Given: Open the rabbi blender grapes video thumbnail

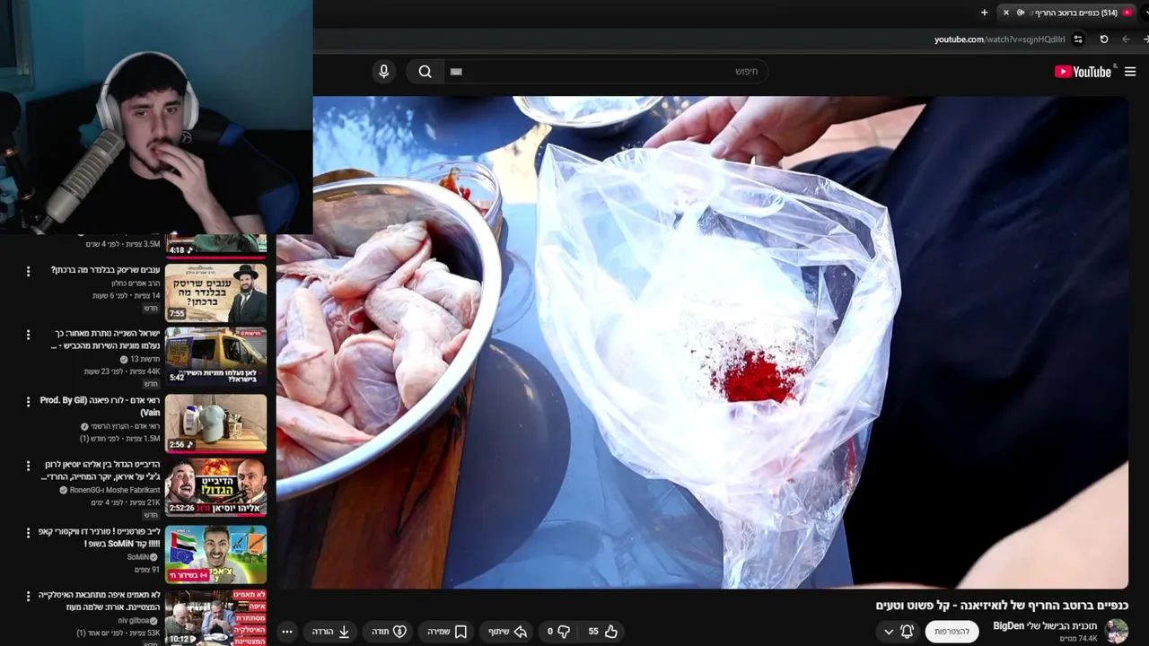Looking at the screenshot, I should [x=215, y=293].
